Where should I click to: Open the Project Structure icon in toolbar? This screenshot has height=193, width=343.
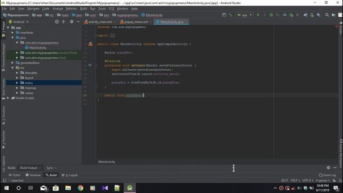(333, 15)
